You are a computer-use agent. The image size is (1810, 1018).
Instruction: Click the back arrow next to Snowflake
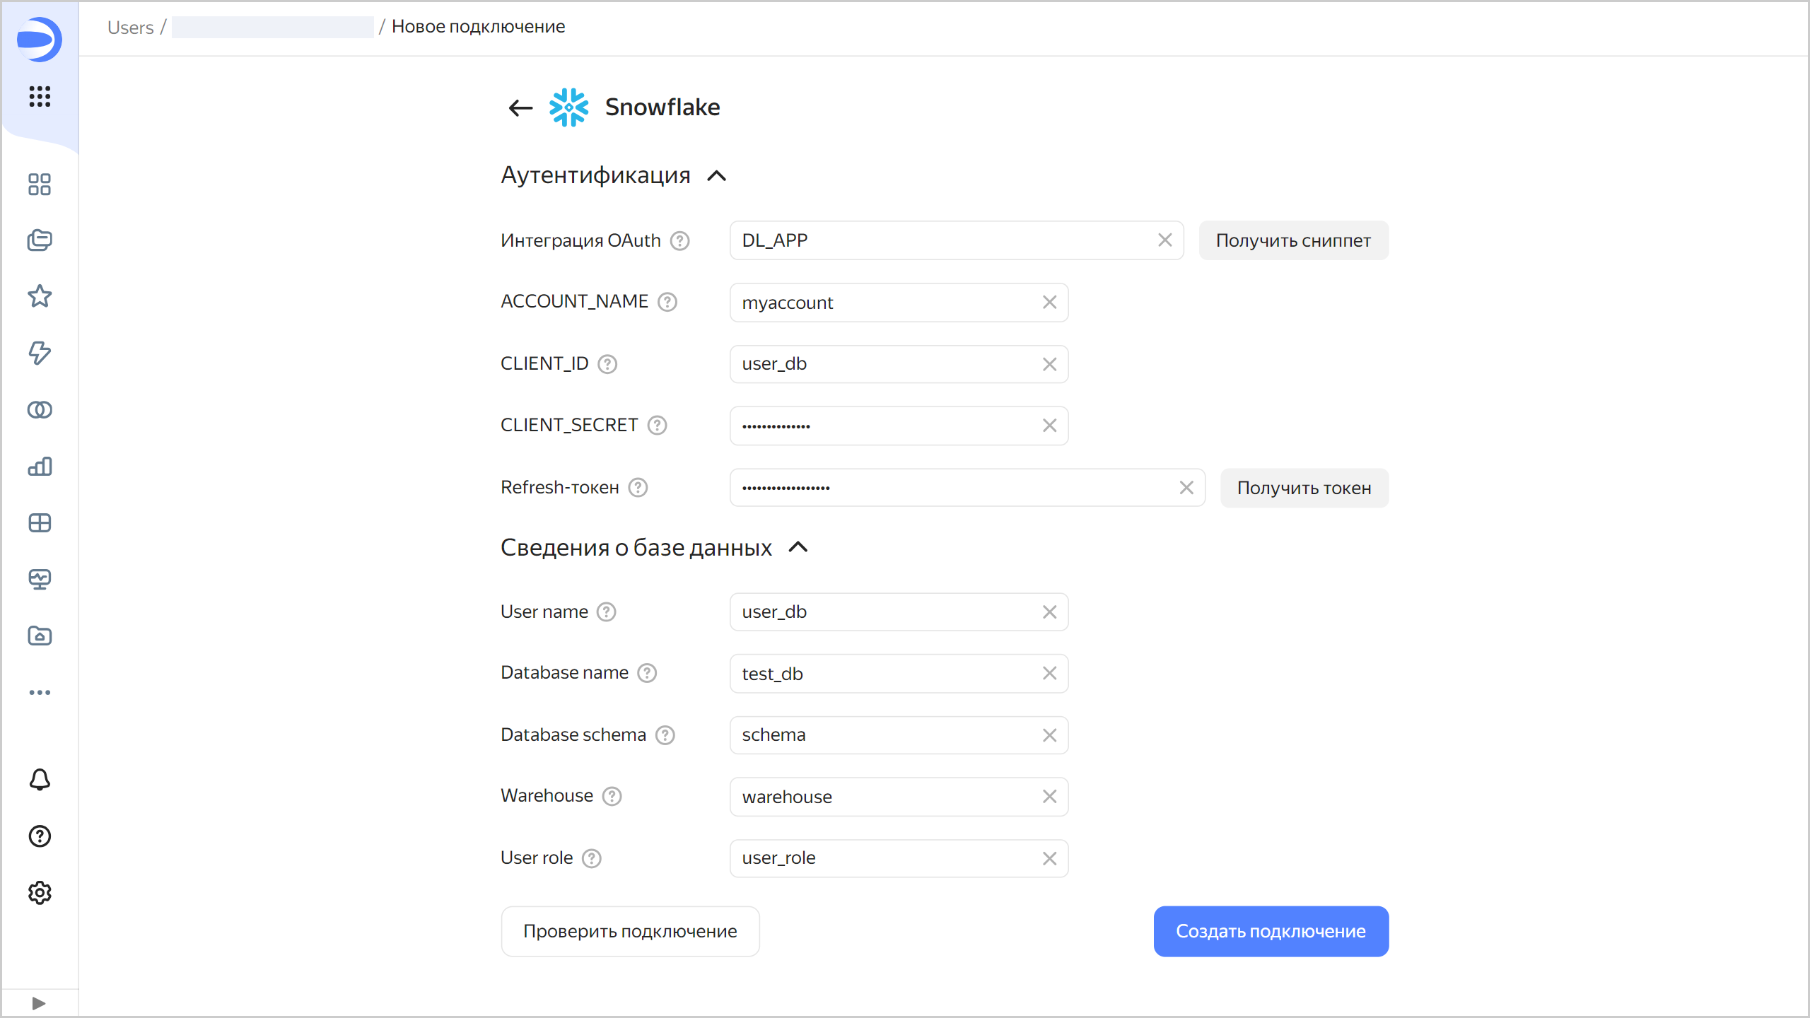[520, 107]
